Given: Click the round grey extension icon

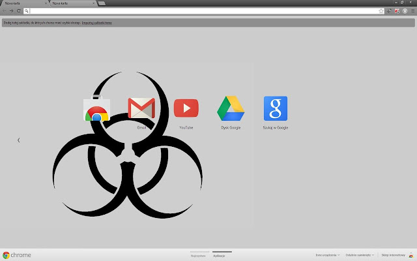Looking at the screenshot, I should [x=405, y=11].
